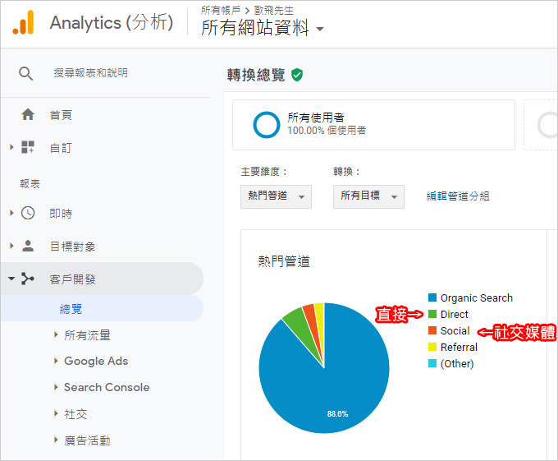558x461 pixels.
Task: Expand the Google Ads submenu arrow
Action: coord(56,361)
